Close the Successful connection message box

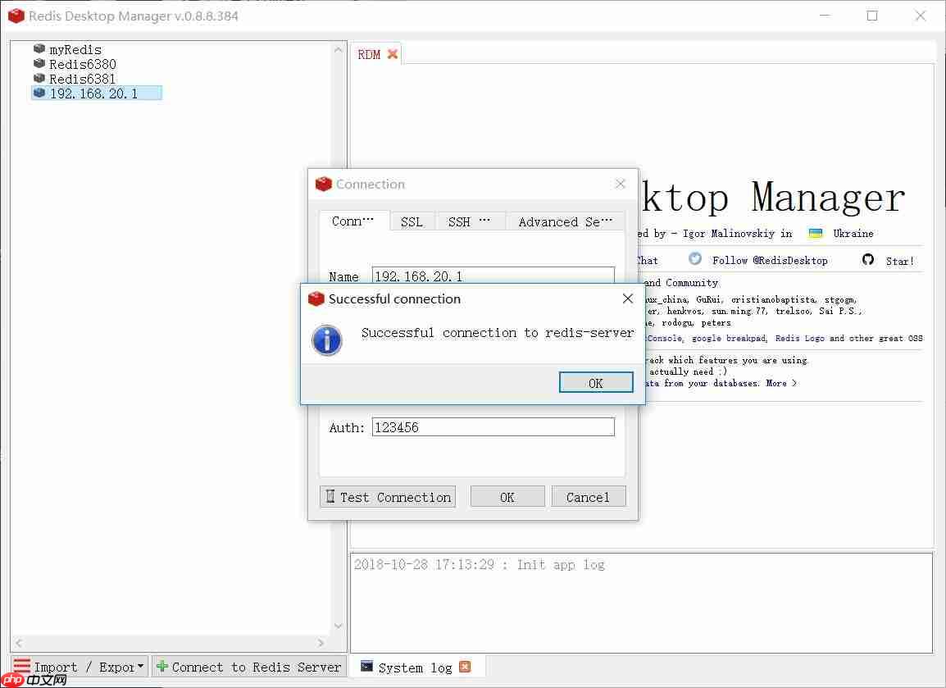click(x=627, y=298)
